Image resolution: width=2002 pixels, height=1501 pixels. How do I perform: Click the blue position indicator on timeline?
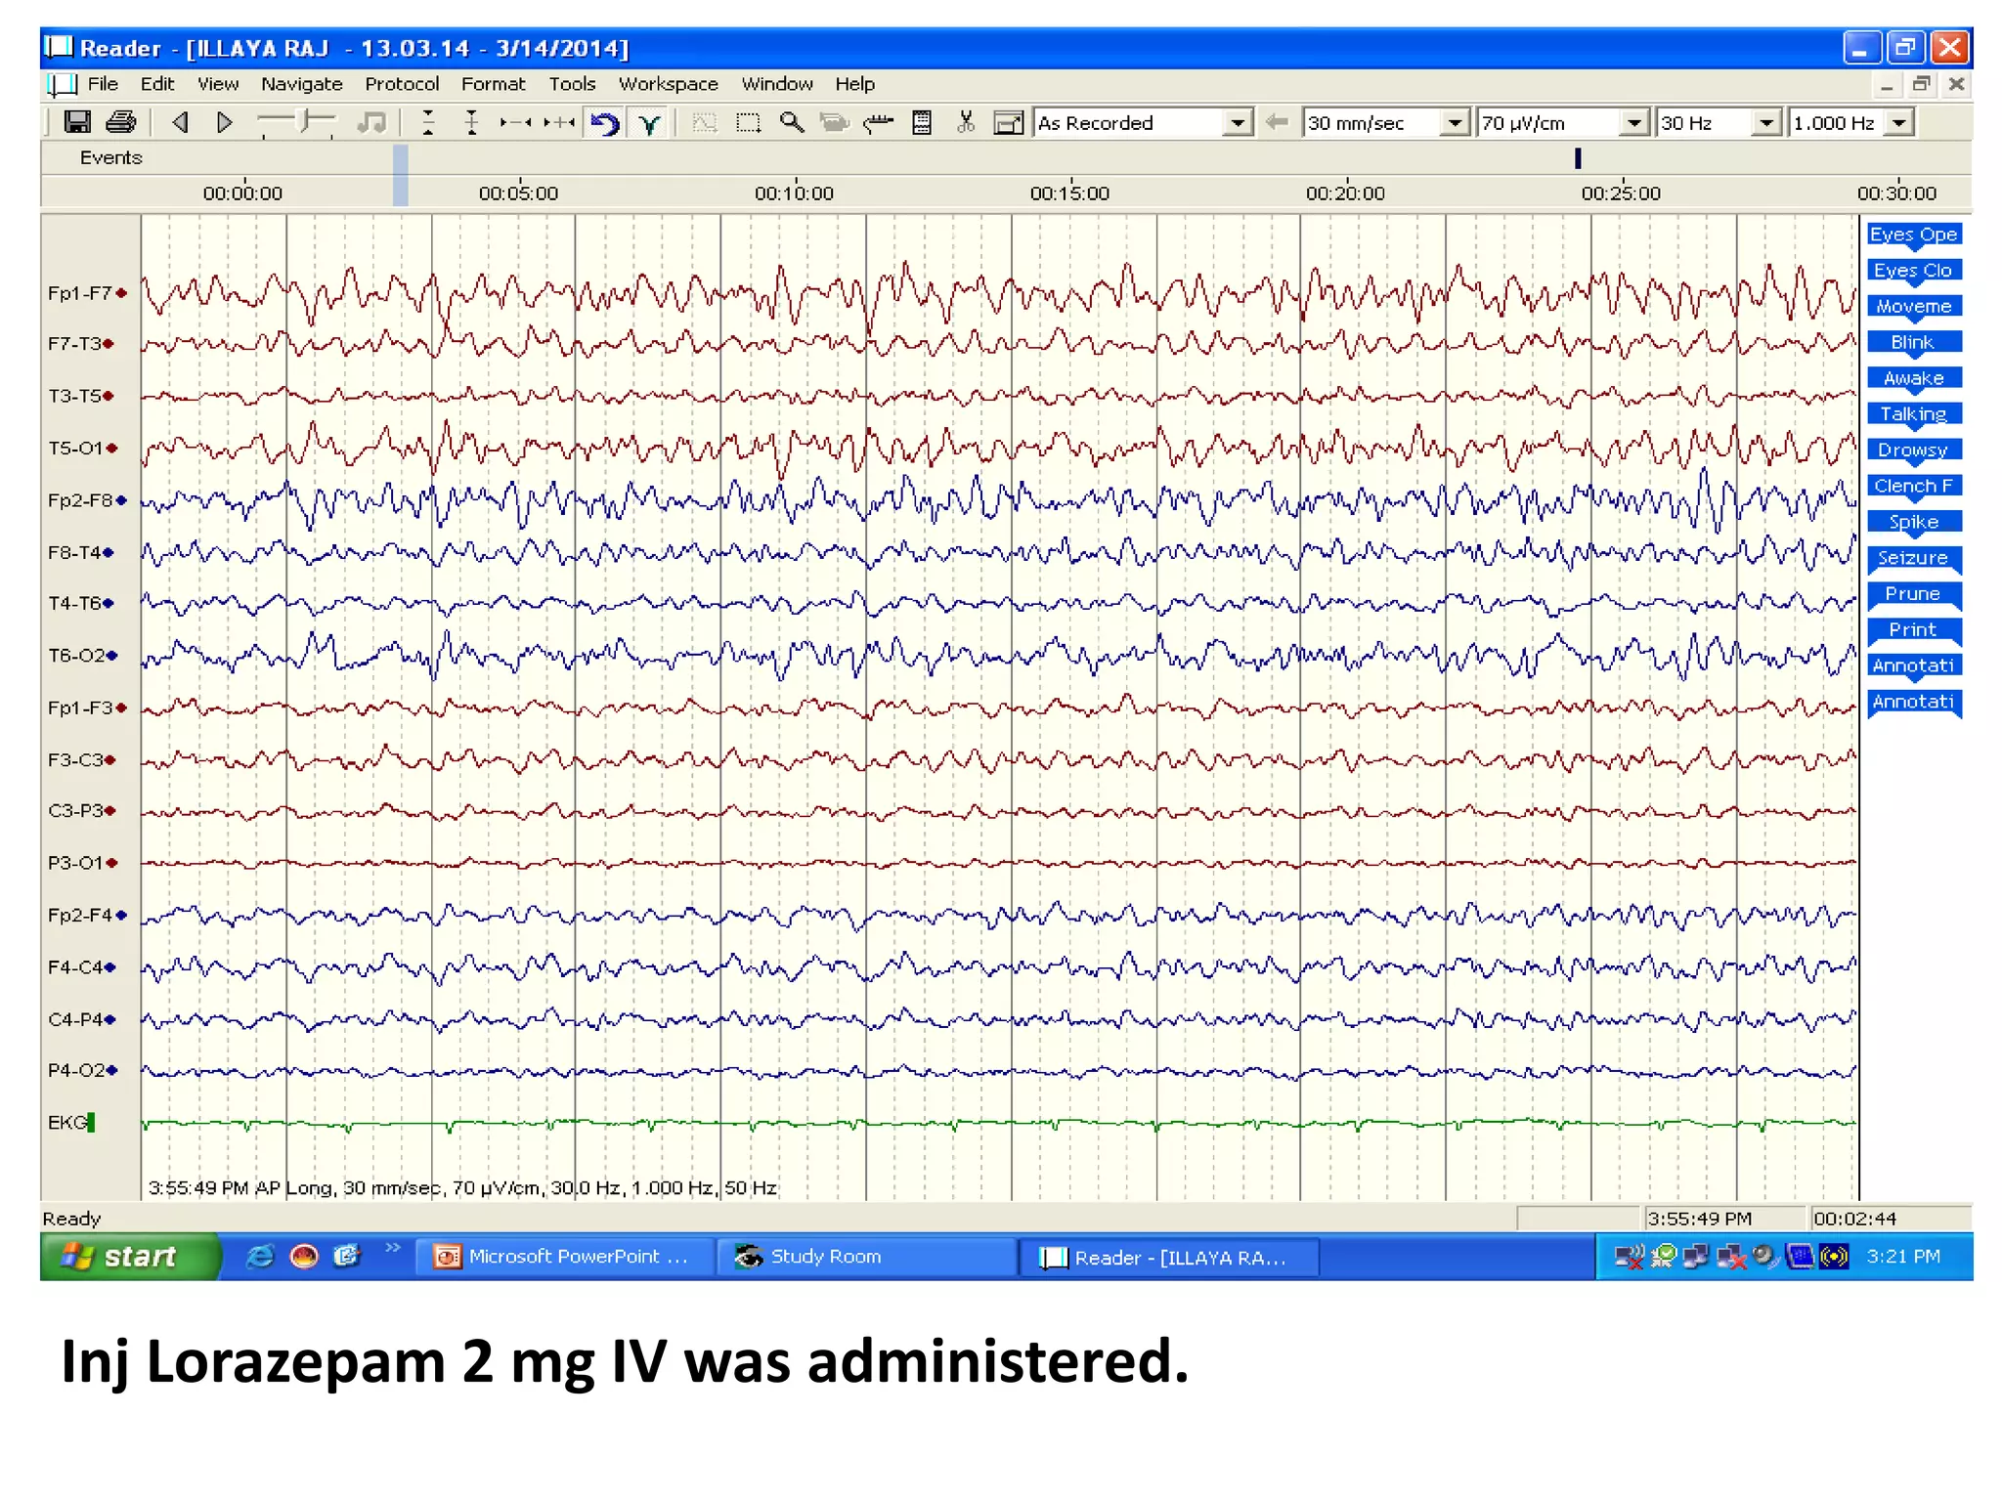(400, 175)
